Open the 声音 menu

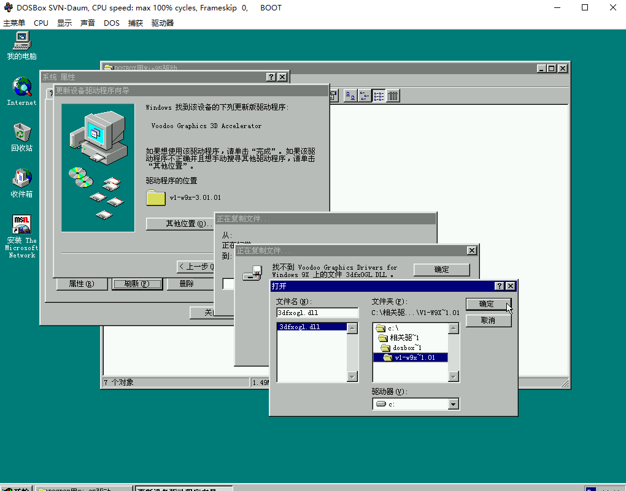click(87, 23)
